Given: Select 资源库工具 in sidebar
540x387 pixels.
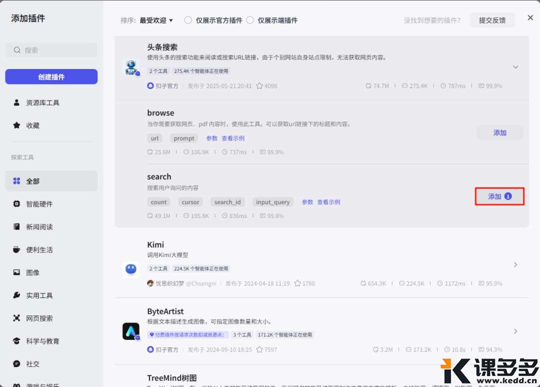Looking at the screenshot, I should click(x=51, y=102).
